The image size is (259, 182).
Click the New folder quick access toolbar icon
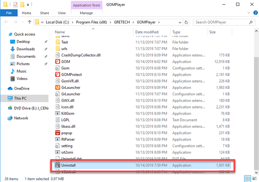pos(22,5)
